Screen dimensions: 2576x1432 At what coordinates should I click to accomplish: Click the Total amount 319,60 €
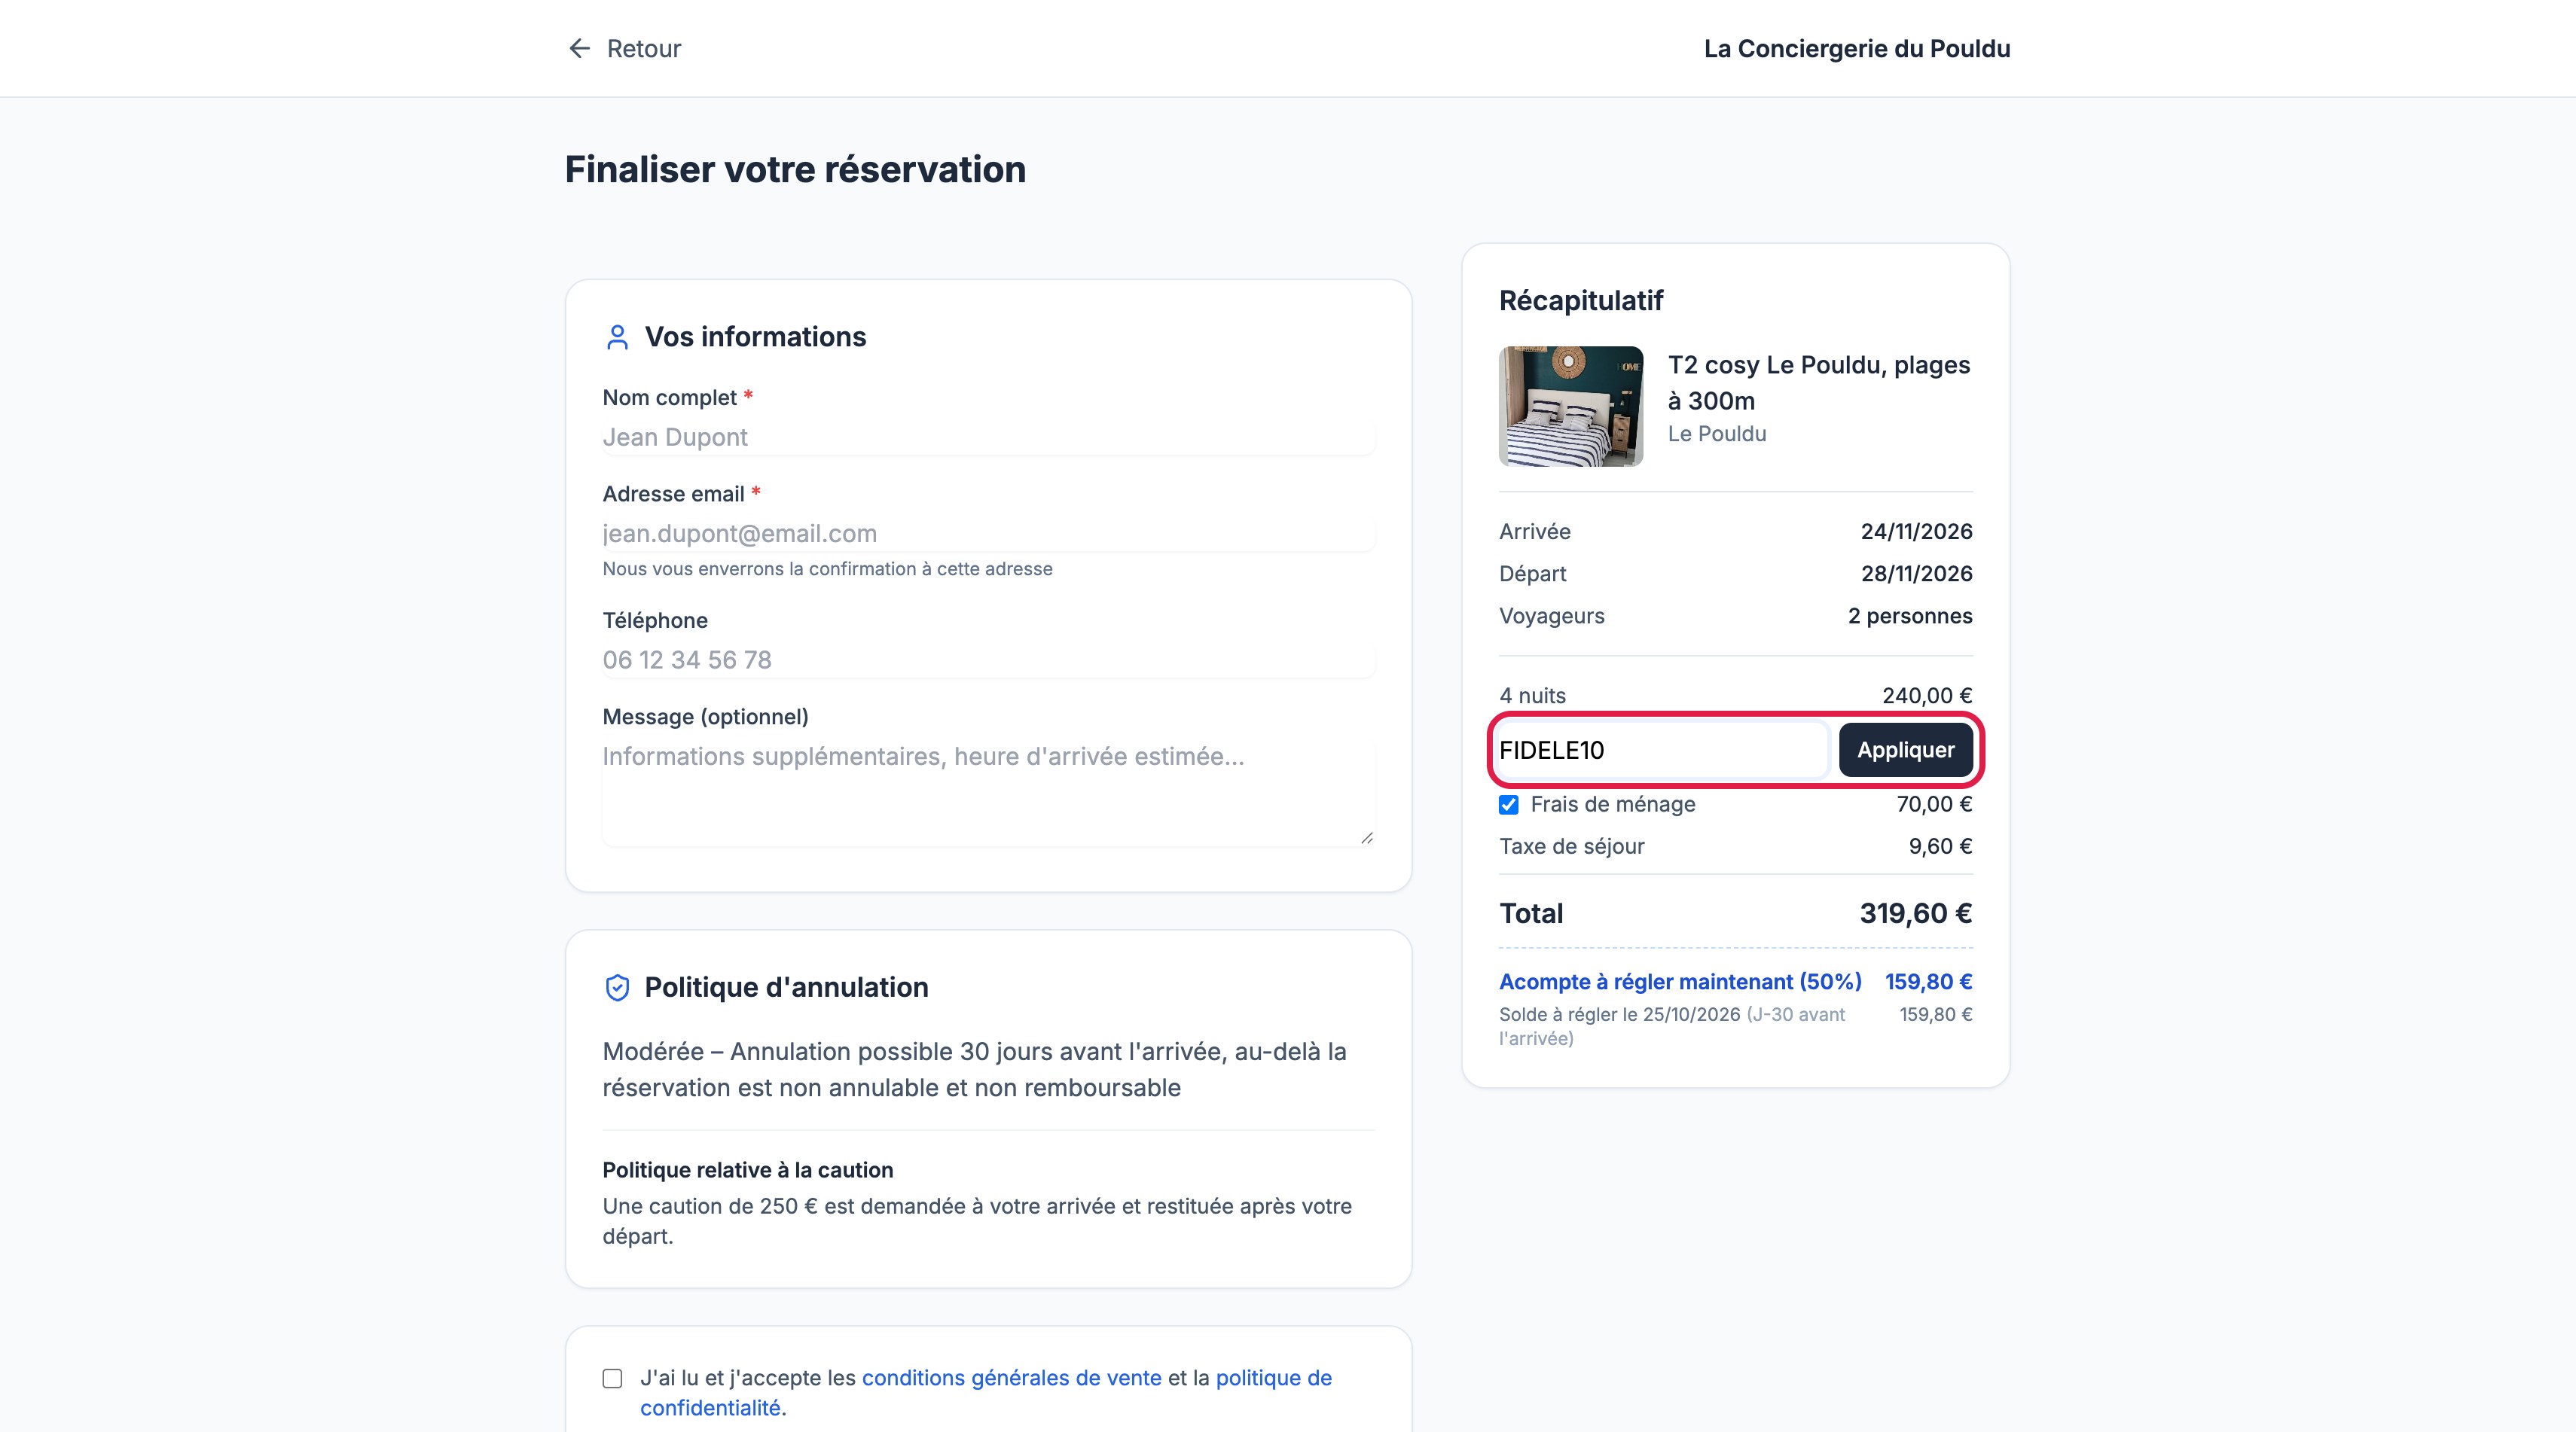point(1915,913)
